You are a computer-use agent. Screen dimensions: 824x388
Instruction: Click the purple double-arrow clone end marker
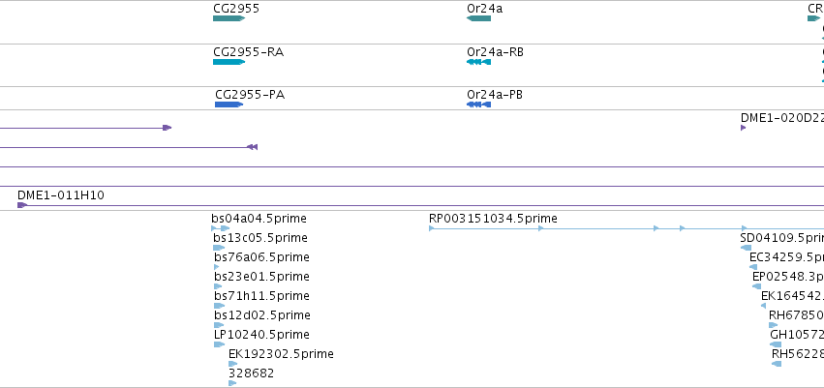tap(253, 147)
